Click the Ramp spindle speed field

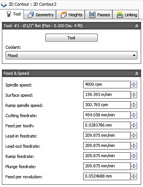click(x=107, y=105)
